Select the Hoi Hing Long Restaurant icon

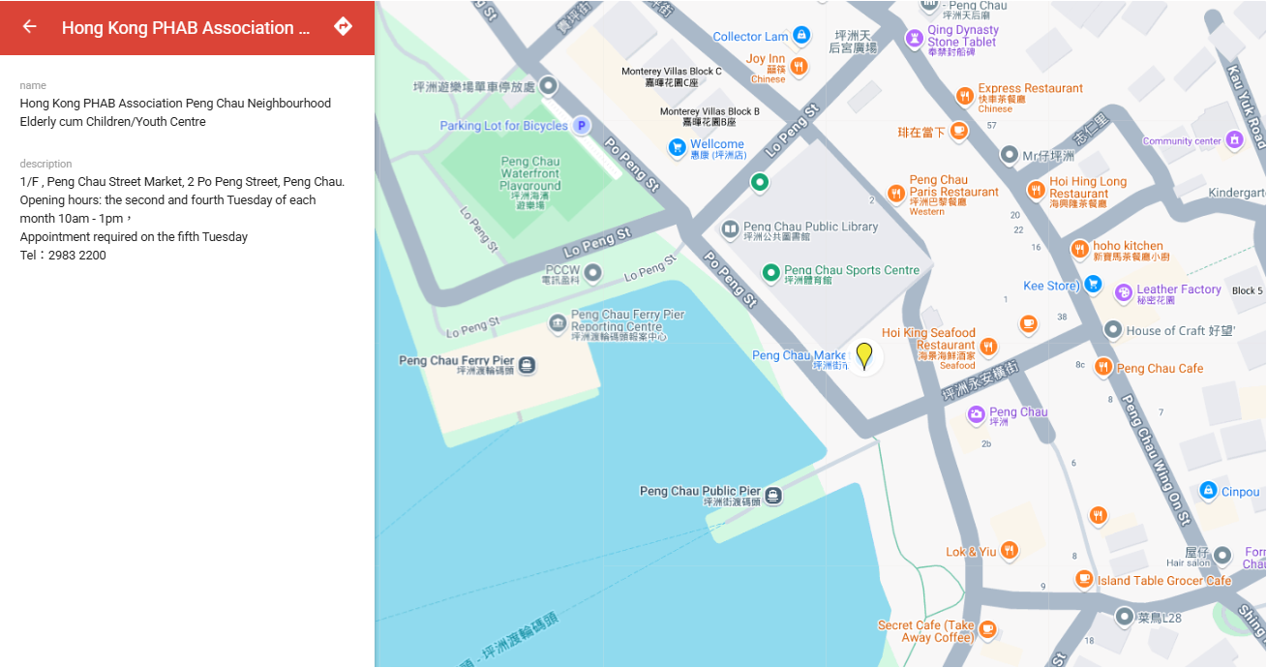(1036, 189)
